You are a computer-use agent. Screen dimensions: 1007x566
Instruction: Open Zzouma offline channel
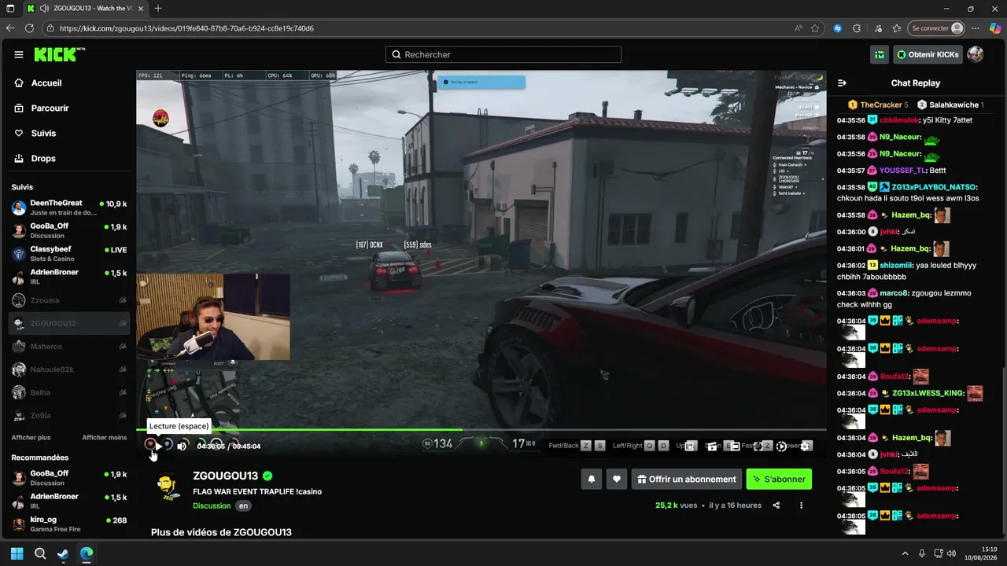click(69, 300)
